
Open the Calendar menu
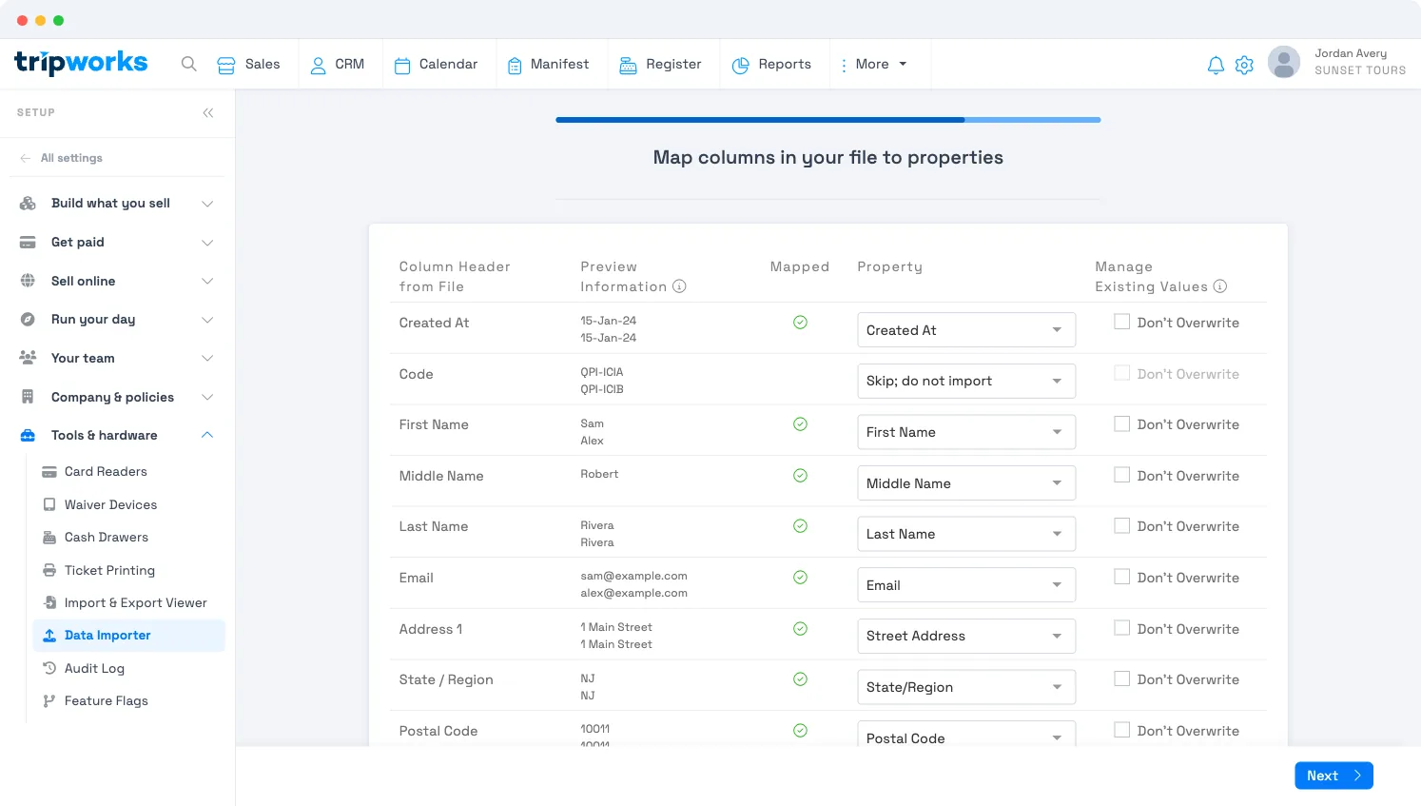click(436, 64)
